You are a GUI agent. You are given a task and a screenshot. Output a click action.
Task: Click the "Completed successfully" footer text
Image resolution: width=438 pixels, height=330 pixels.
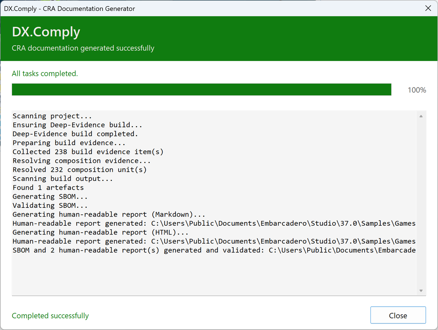point(50,315)
